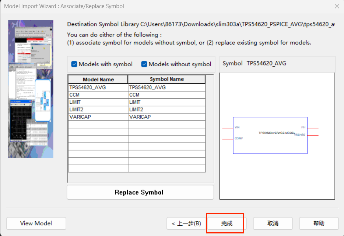Select the LIMIT model name cell

coord(98,102)
